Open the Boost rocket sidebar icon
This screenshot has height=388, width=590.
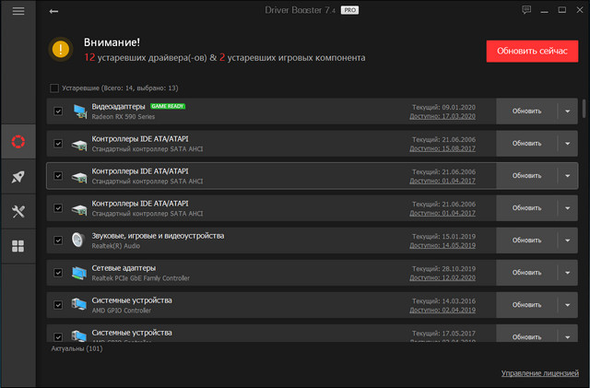[18, 177]
